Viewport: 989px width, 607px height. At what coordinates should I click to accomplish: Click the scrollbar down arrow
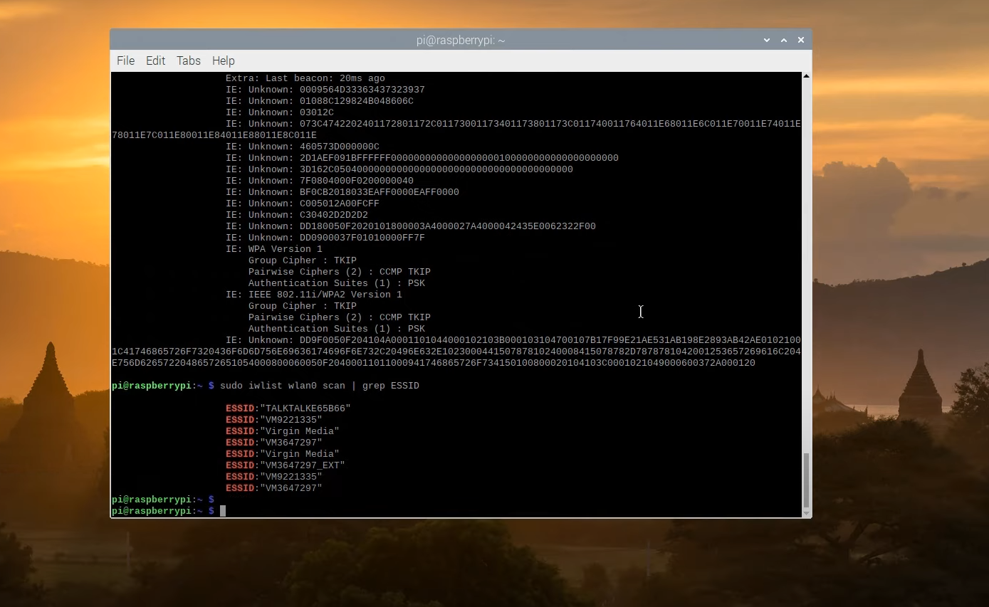(x=805, y=513)
